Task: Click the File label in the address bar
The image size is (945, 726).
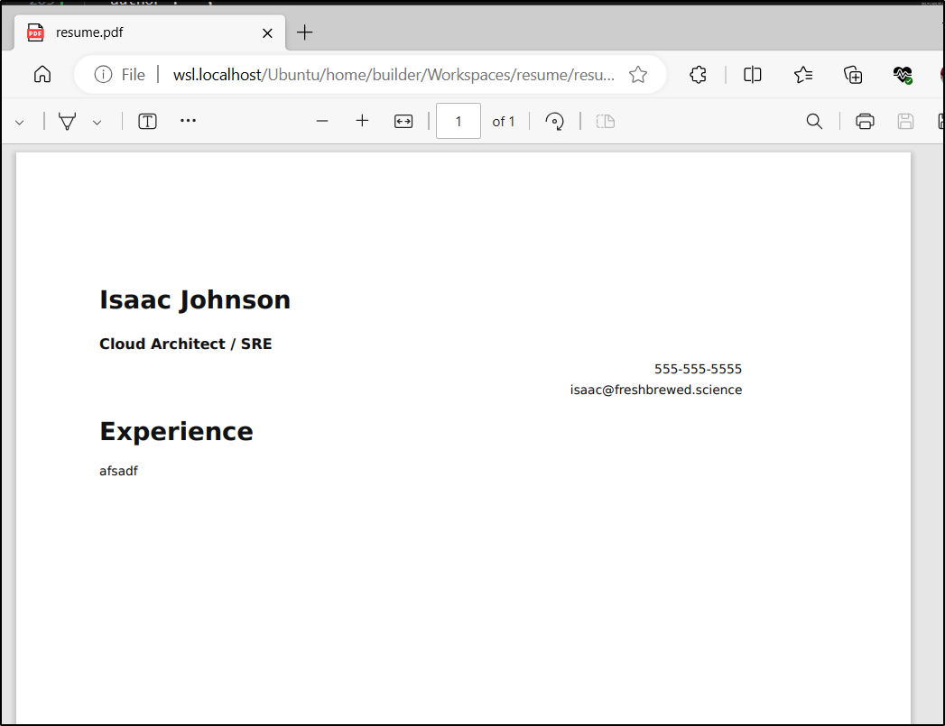Action: 134,75
